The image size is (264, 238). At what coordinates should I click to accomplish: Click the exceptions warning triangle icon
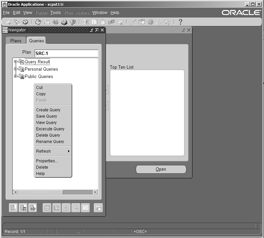click(66, 208)
